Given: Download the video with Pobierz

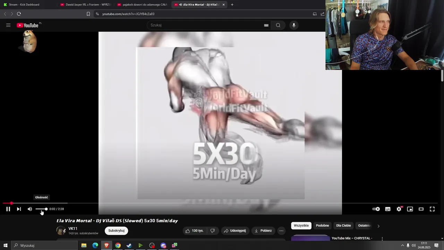Looking at the screenshot, I should coord(263,231).
